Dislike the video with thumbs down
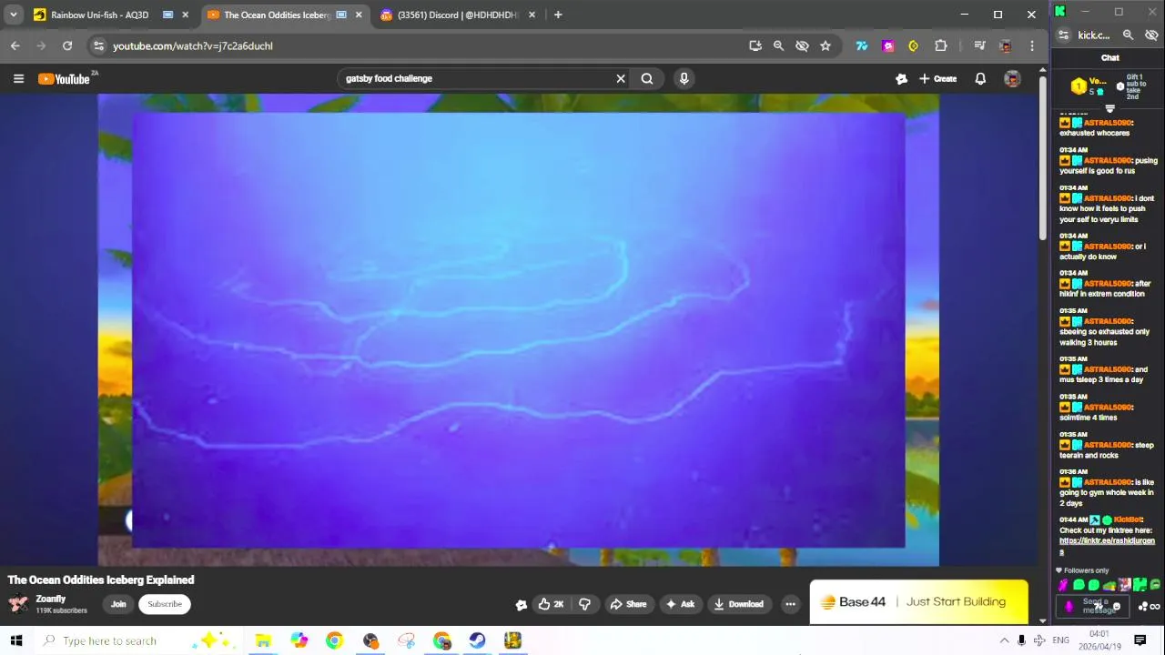Image resolution: width=1165 pixels, height=655 pixels. click(584, 604)
